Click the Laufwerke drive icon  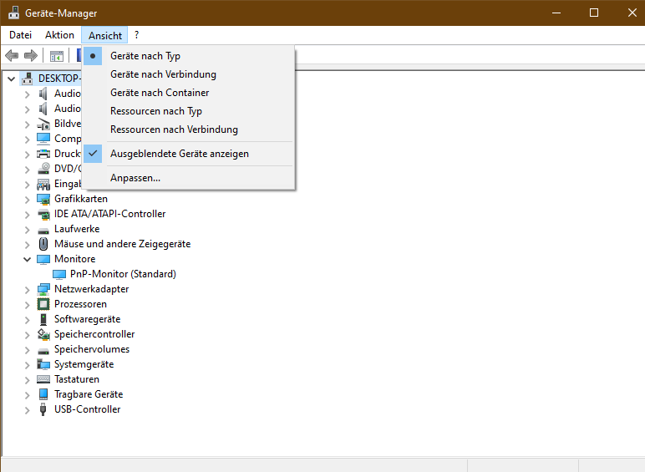point(43,230)
